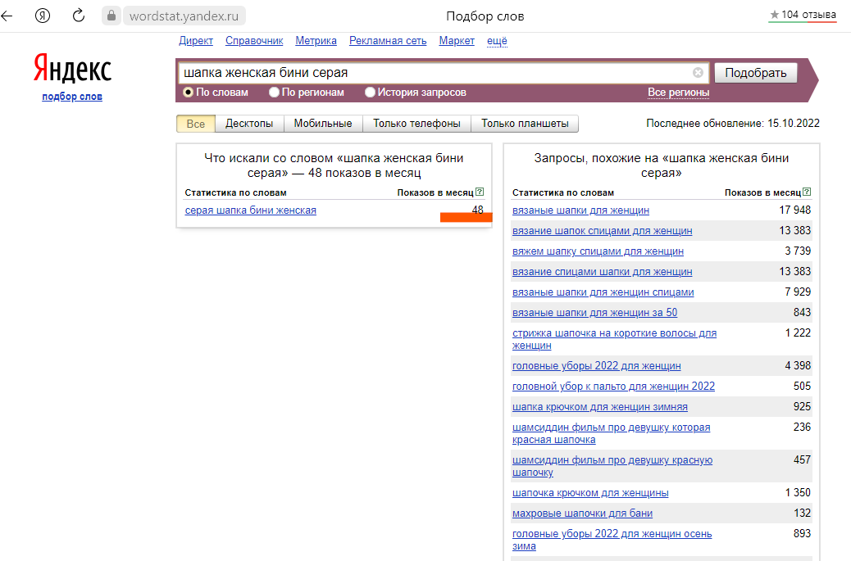Open шамсиддин фильм про девушку красную шапочку
Screen dimensions: 851x561
pyautogui.click(x=612, y=466)
